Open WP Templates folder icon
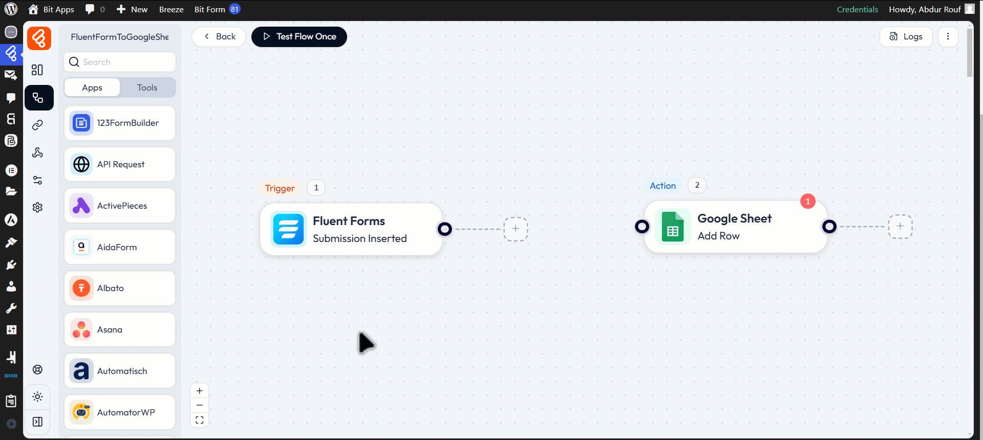 click(11, 191)
